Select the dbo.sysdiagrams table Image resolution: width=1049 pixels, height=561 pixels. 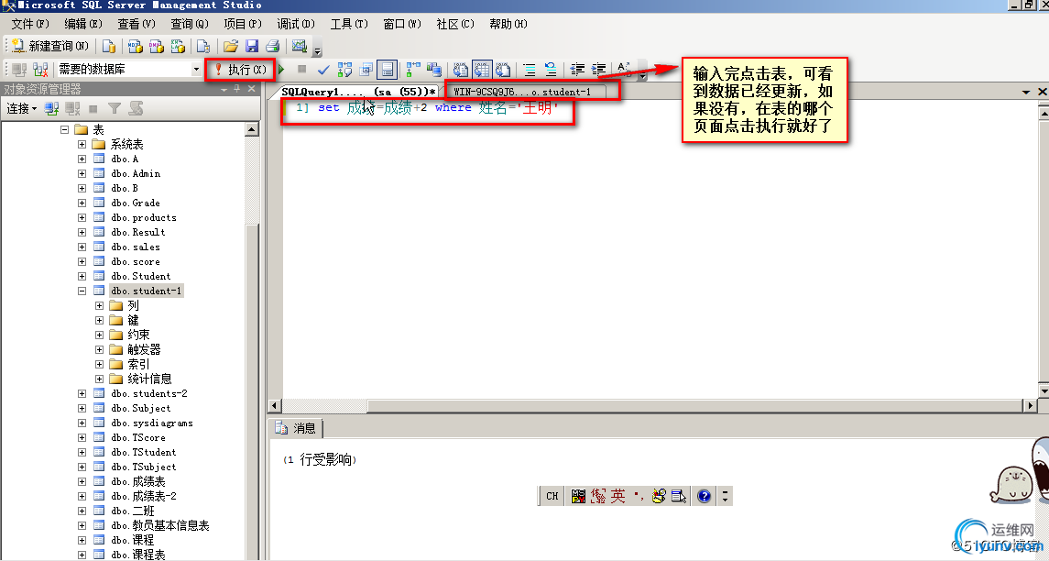click(x=152, y=423)
